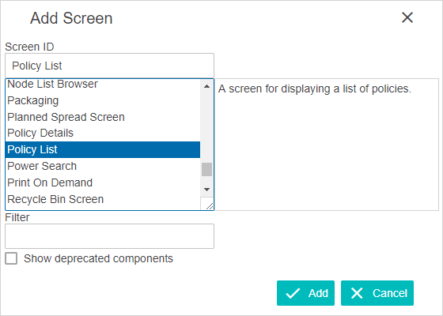Click the list scrollbar down arrow

point(206,190)
